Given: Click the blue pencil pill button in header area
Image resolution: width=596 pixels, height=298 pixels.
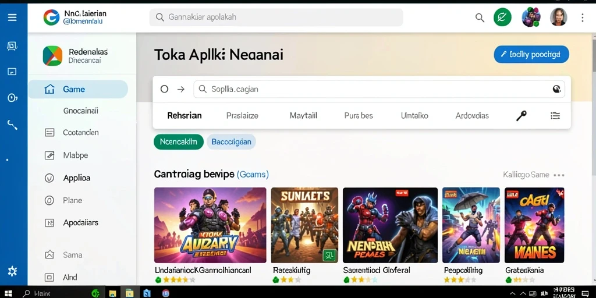Looking at the screenshot, I should [531, 54].
